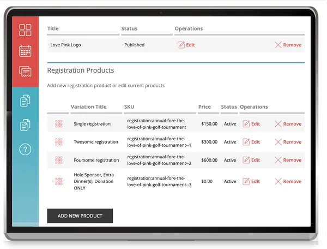Remove the Single registration product
This screenshot has width=327, height=249.
(x=288, y=124)
